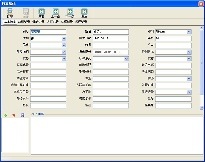Click the 户口 input field

coord(173,45)
